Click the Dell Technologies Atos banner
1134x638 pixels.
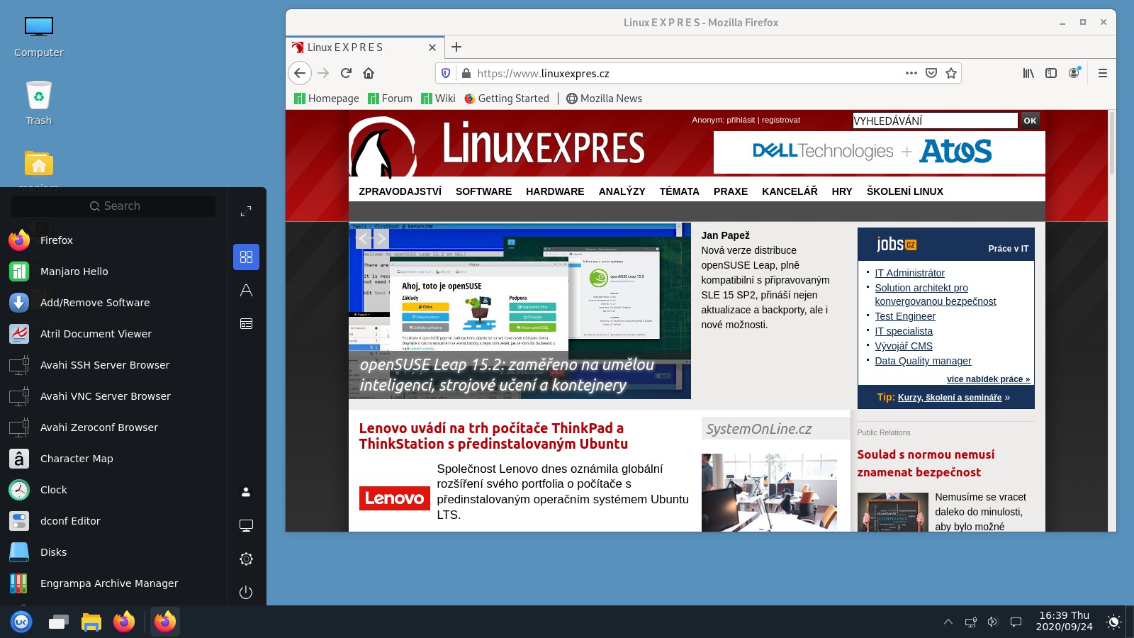point(879,152)
